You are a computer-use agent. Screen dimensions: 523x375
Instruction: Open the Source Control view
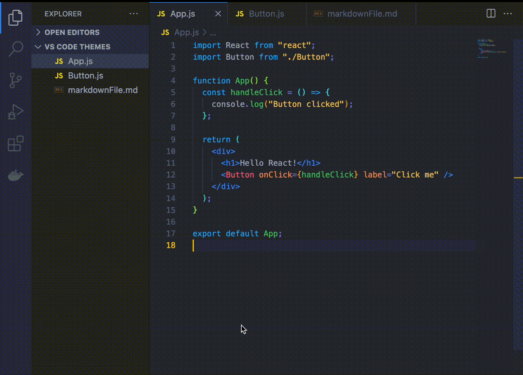coord(15,80)
